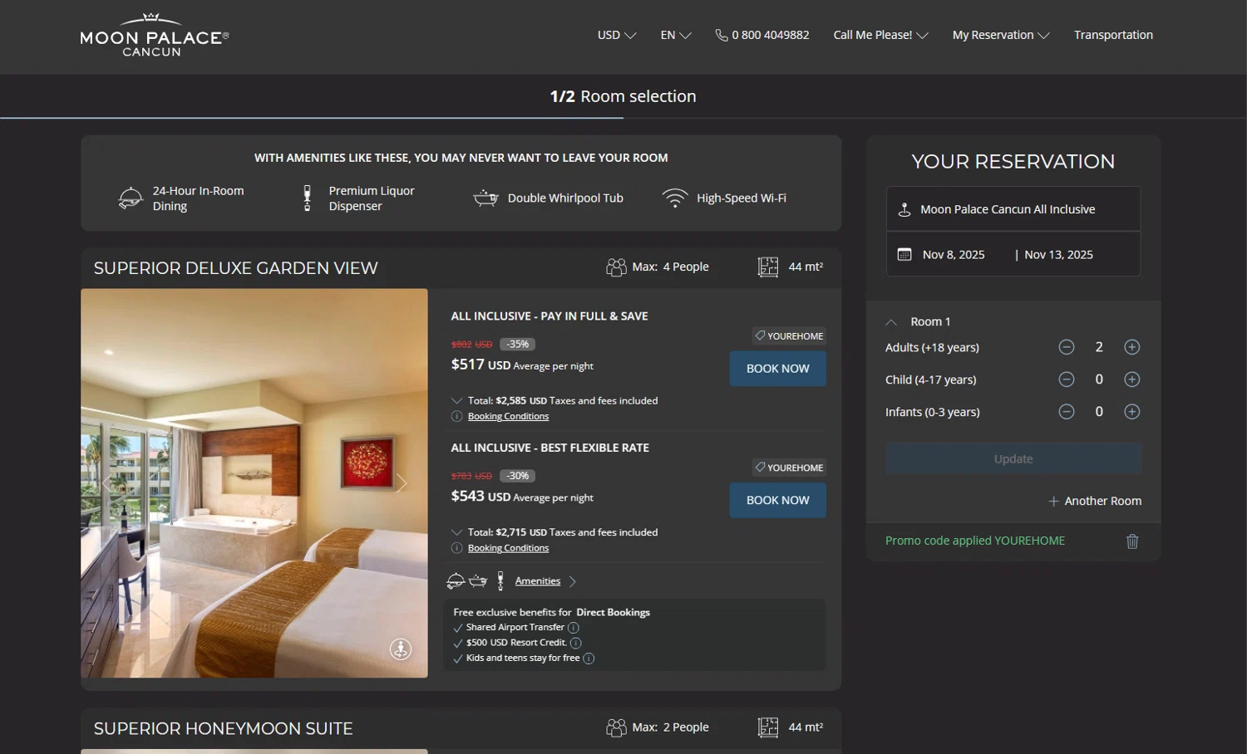Click the Max 4 People occupancy icon

click(x=616, y=267)
